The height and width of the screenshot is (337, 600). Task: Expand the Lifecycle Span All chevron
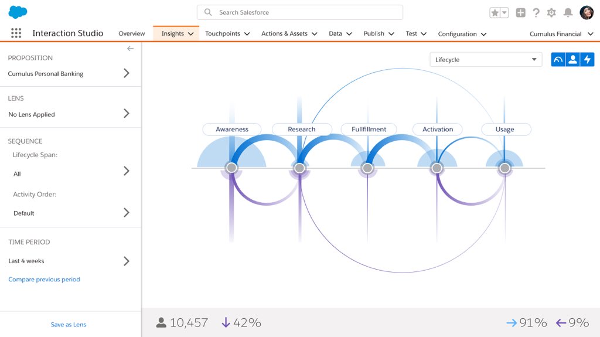pyautogui.click(x=127, y=171)
